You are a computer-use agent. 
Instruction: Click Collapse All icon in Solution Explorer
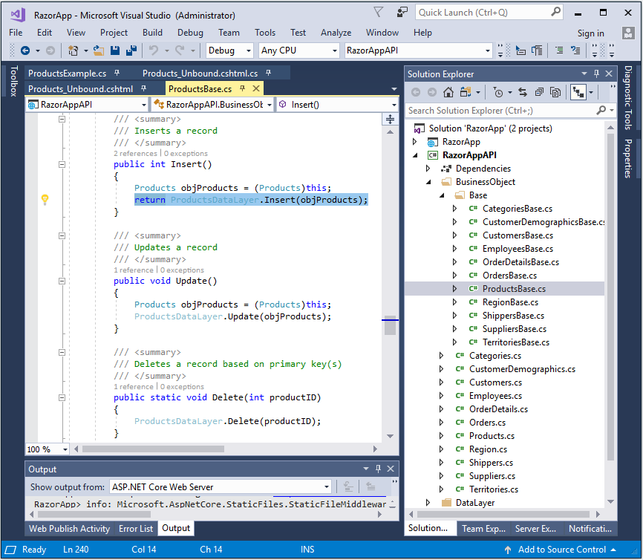pyautogui.click(x=539, y=92)
